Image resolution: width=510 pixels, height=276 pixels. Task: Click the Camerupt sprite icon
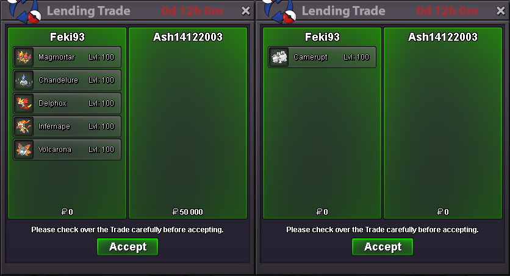(x=279, y=57)
